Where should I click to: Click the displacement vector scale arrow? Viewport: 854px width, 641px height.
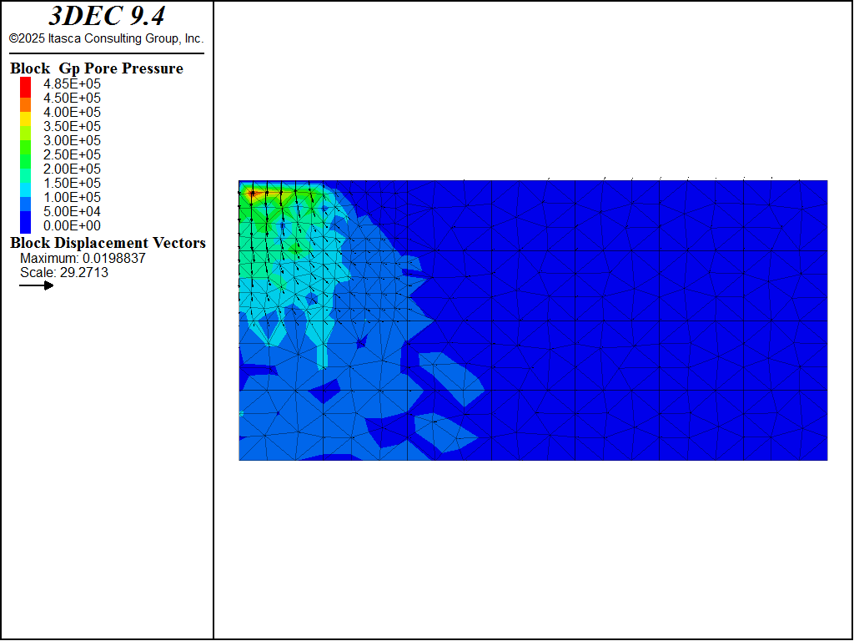click(37, 285)
